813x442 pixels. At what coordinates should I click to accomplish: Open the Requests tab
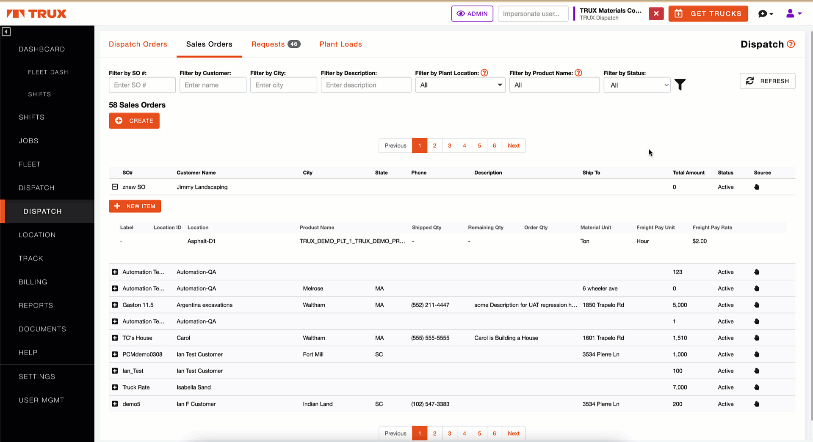pyautogui.click(x=276, y=44)
